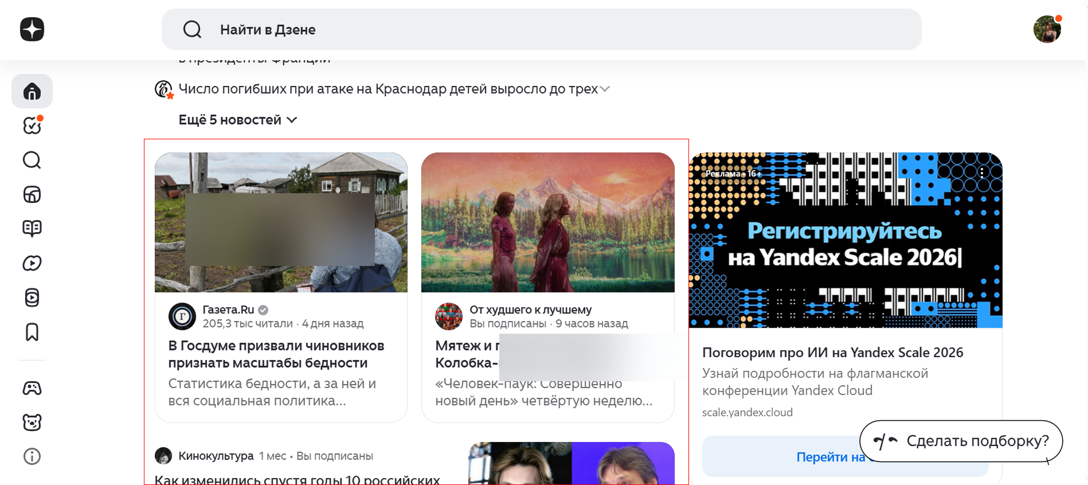
Task: Open the ad options three-dot menu
Action: [983, 172]
